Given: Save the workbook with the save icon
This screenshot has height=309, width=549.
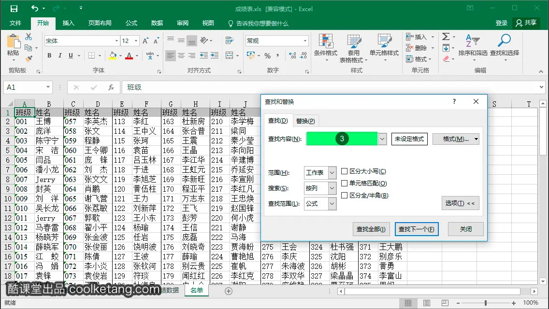Looking at the screenshot, I should [x=14, y=9].
